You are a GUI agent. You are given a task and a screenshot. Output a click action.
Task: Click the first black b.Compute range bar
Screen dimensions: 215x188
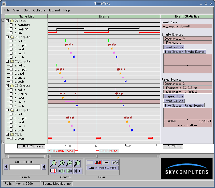(x=70, y=28)
